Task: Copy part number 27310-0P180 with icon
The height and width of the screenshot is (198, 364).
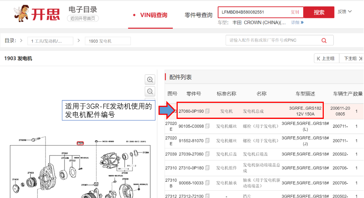Action: [x=207, y=168]
